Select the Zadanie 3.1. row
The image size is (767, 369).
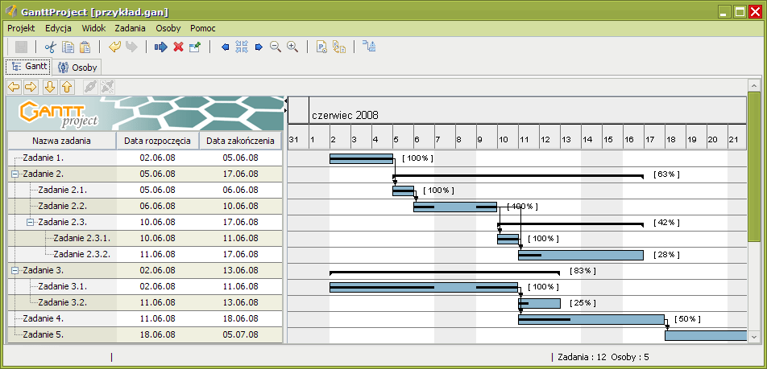click(145, 286)
